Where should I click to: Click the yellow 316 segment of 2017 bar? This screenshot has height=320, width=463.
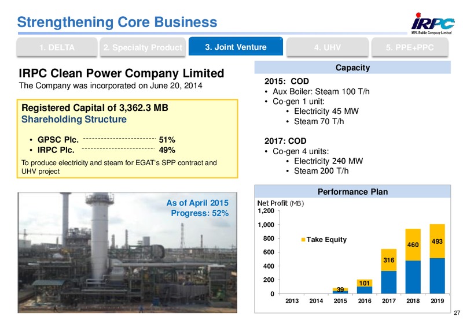pos(388,260)
